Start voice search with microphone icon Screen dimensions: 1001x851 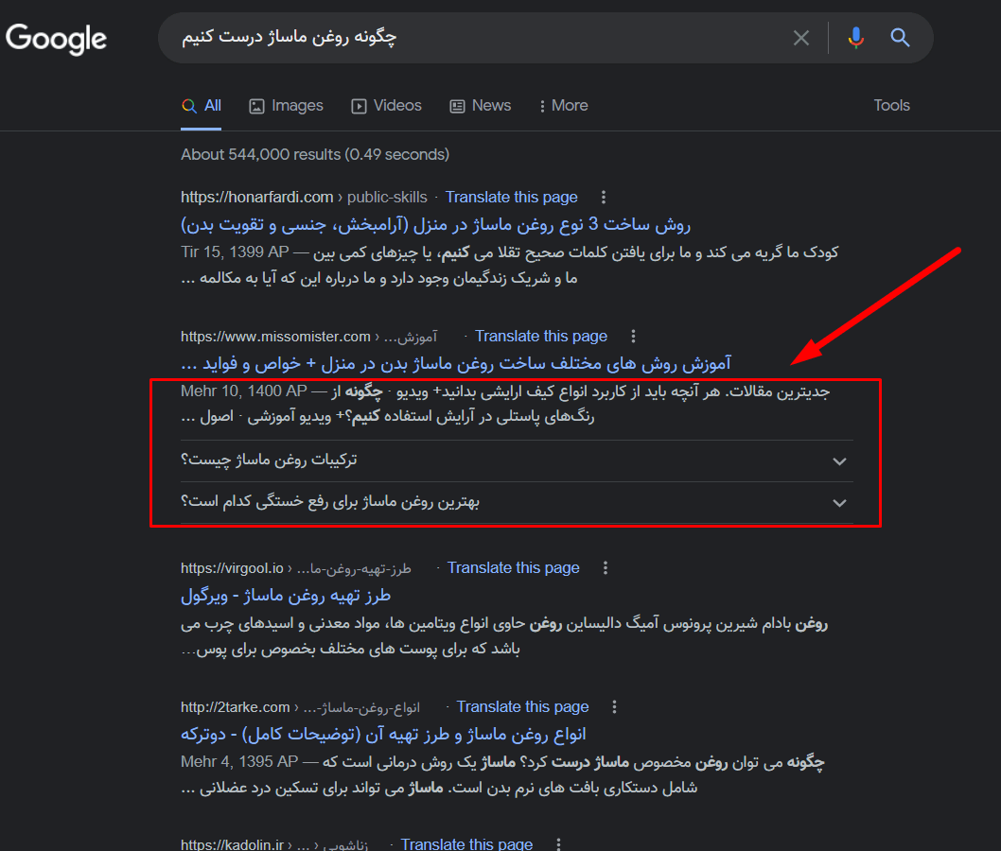pos(856,38)
